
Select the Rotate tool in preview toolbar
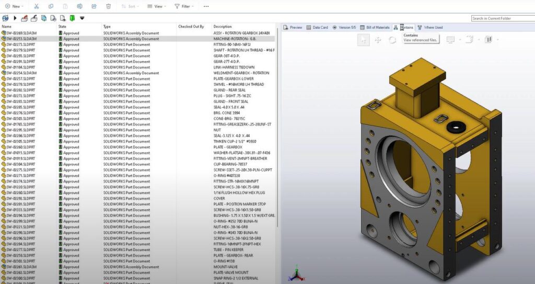click(392, 40)
